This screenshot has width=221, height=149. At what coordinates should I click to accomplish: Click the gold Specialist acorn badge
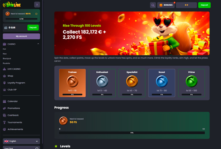click(x=132, y=81)
